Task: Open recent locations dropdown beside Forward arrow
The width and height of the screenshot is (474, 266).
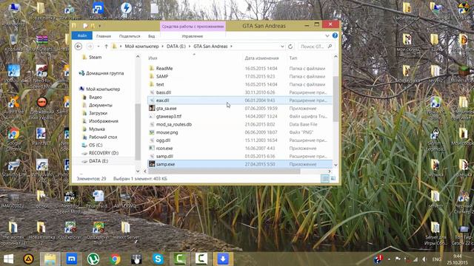Action: tap(99, 47)
